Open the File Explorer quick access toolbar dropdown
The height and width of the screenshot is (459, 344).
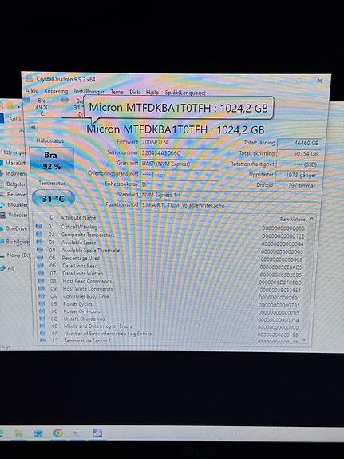[x=18, y=106]
